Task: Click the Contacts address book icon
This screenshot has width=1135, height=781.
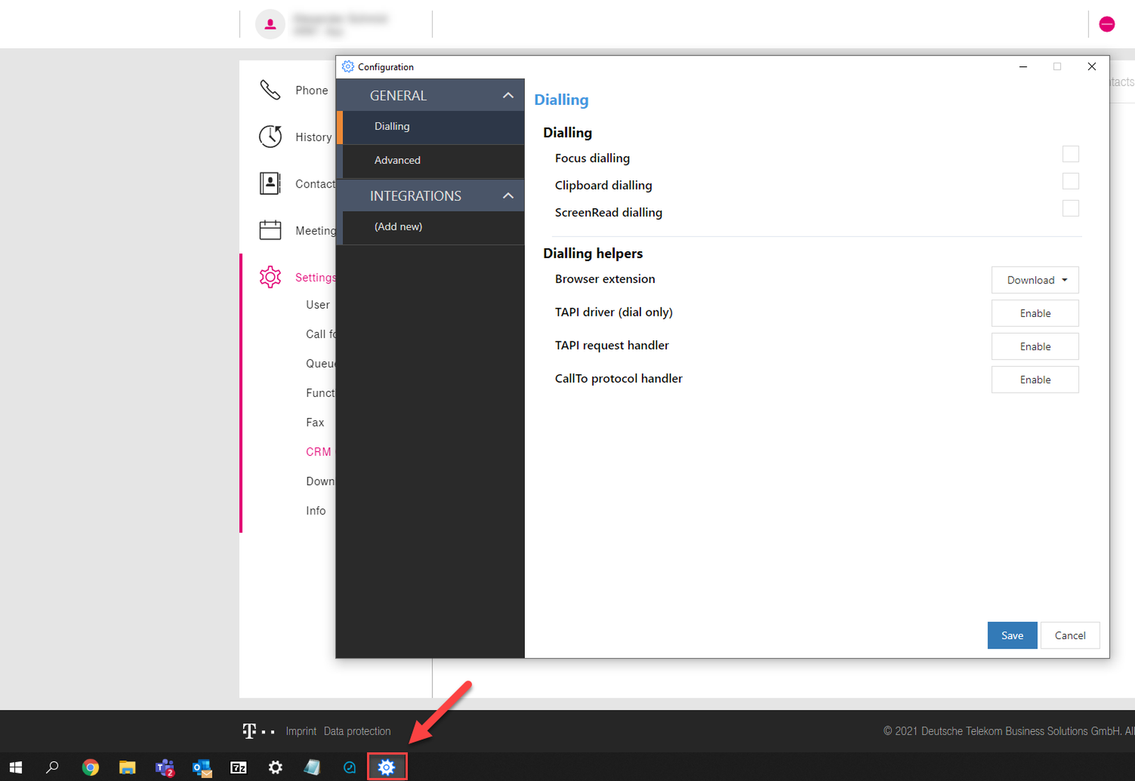Action: (270, 183)
